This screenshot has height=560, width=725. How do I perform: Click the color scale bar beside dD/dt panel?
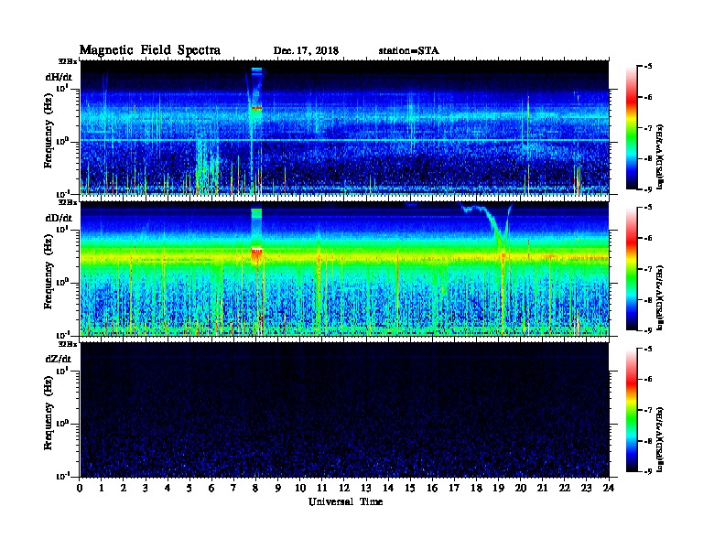[632, 268]
